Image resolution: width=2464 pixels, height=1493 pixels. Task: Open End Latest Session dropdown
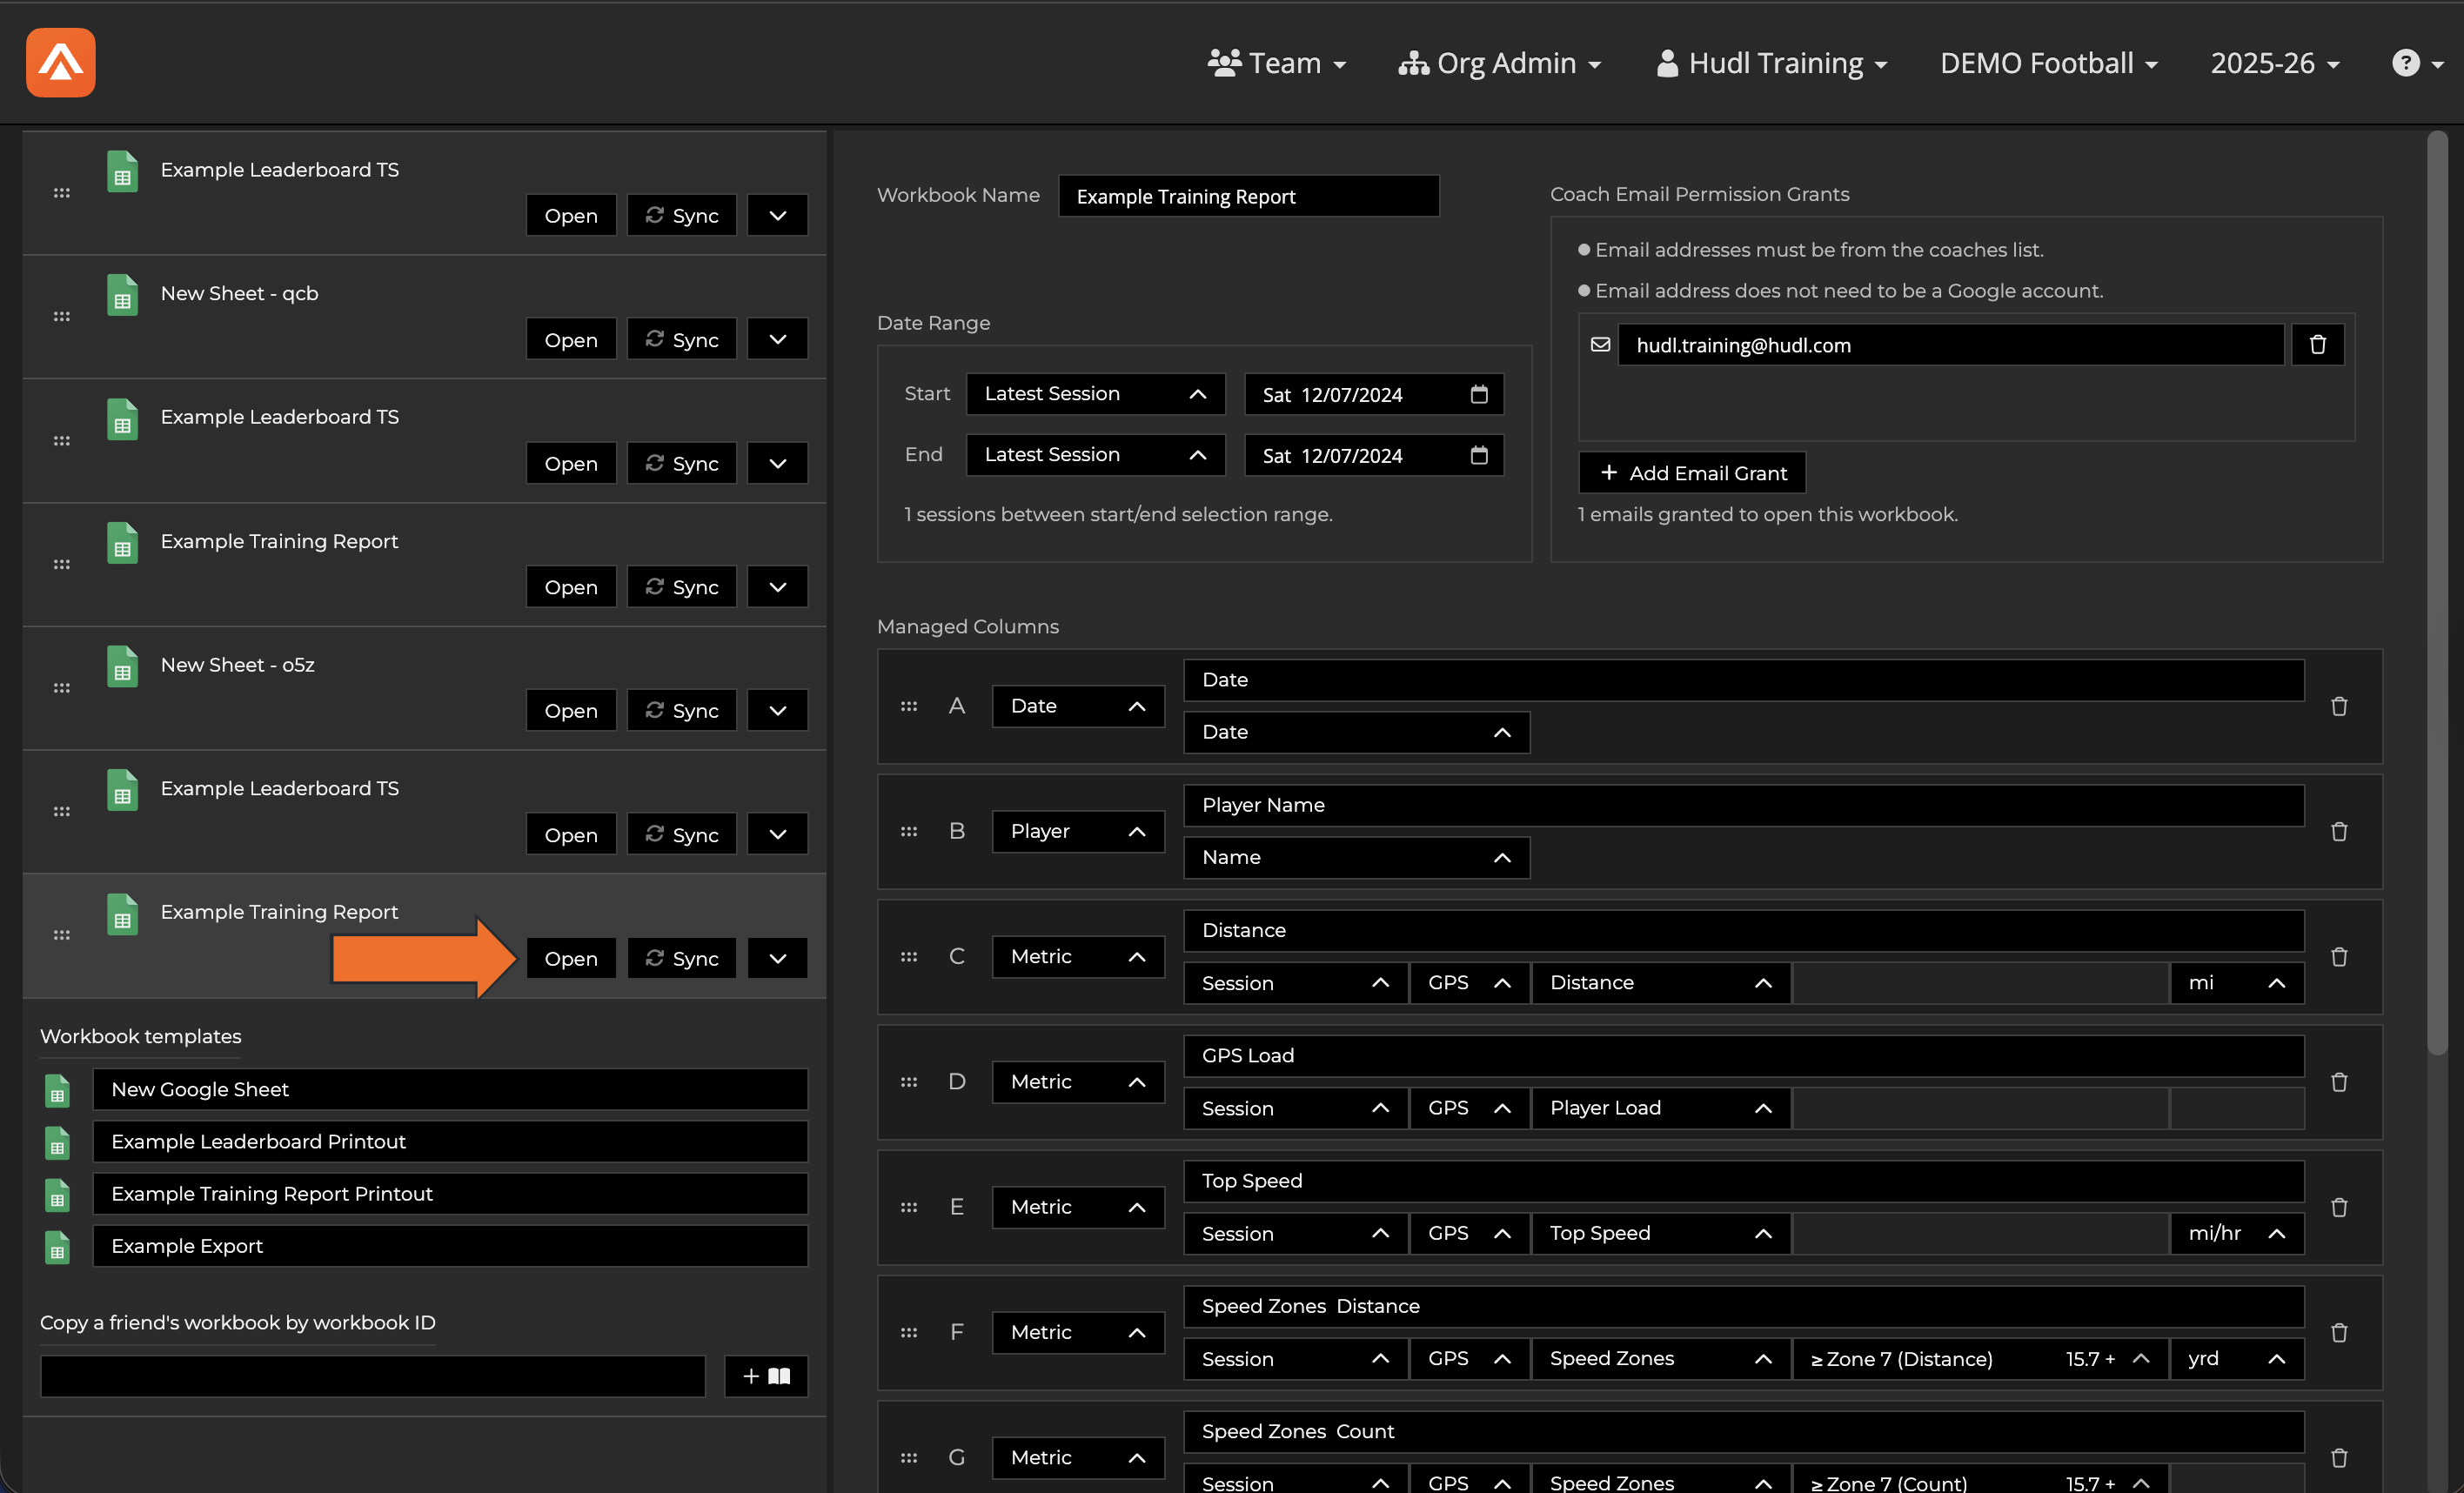pos(1095,455)
